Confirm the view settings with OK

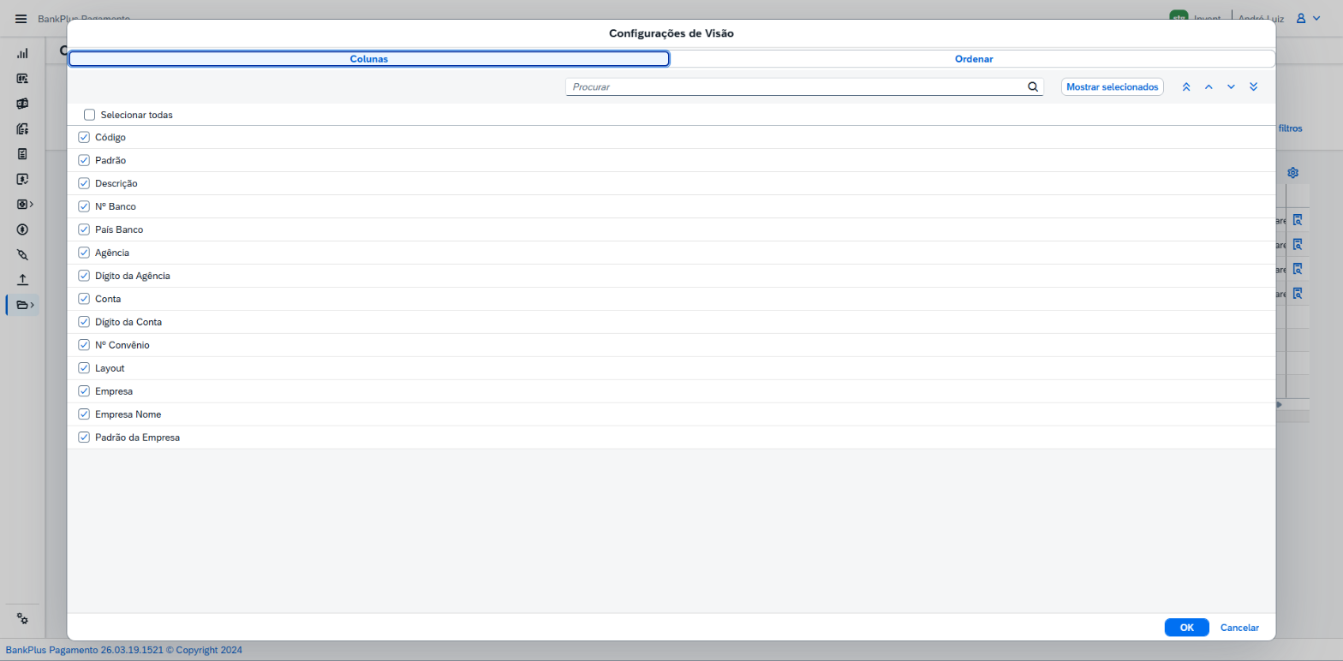[1187, 628]
